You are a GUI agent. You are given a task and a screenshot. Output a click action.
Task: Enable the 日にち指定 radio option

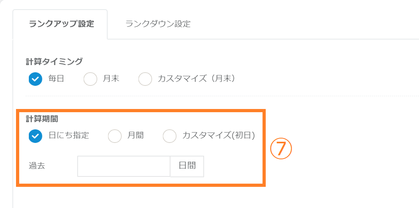click(x=36, y=136)
